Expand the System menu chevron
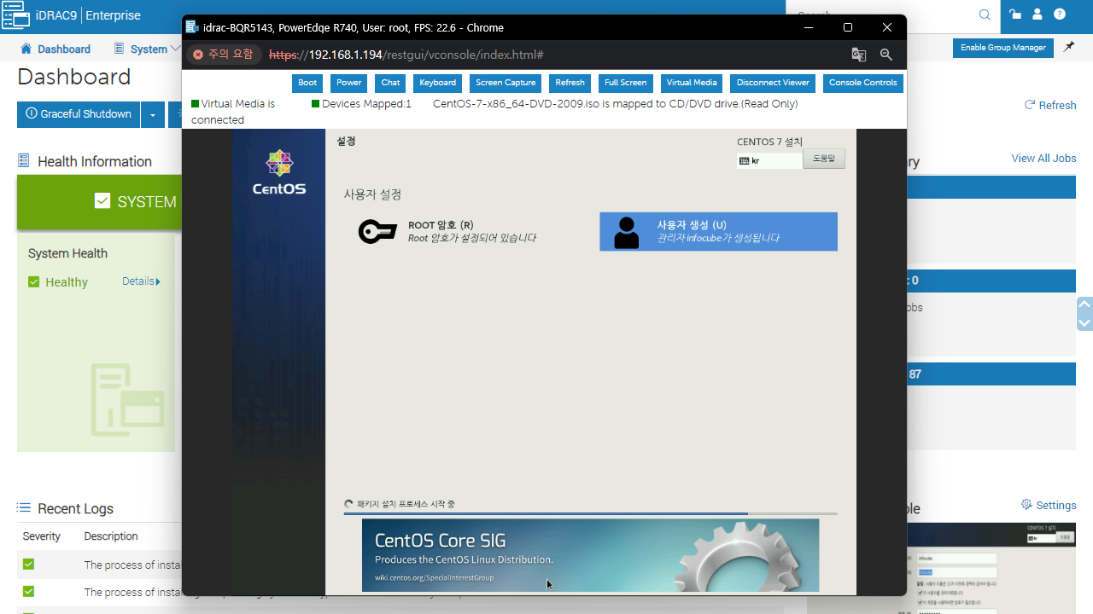The image size is (1093, 614). 175,49
